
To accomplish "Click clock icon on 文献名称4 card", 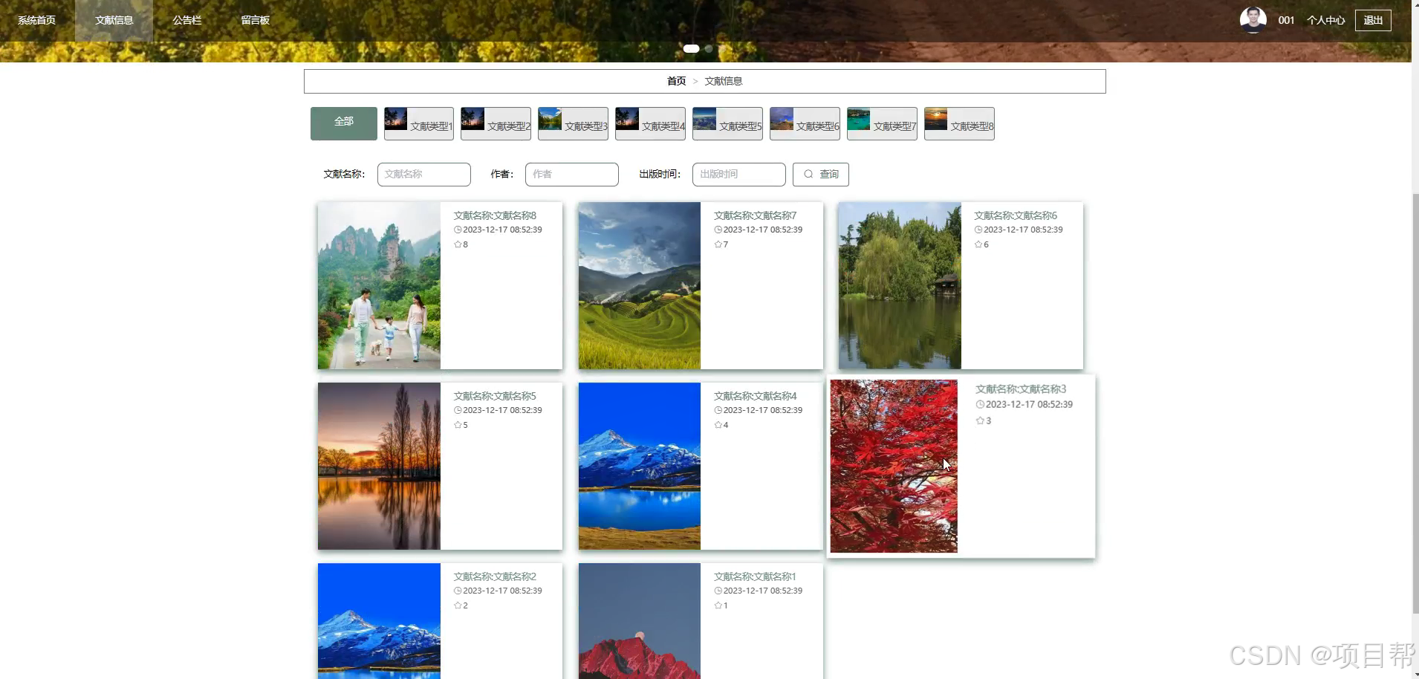I will coord(718,410).
